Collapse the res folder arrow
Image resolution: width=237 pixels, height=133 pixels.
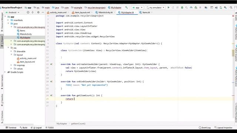(8, 48)
